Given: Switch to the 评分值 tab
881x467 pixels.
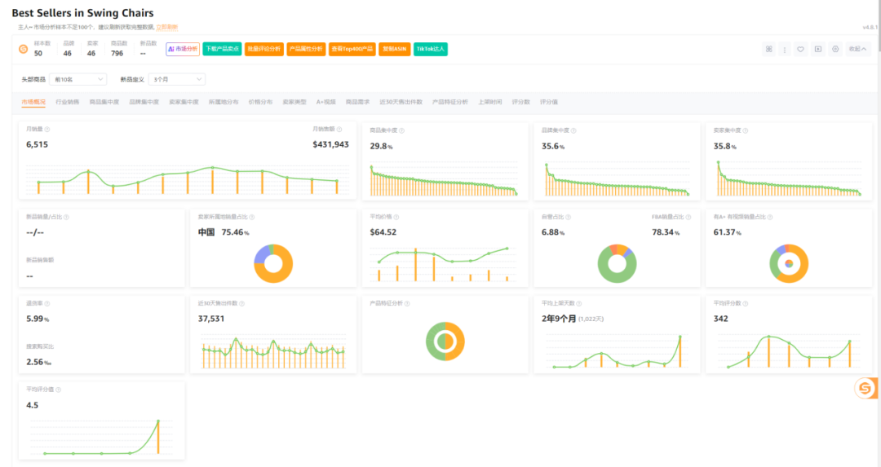Looking at the screenshot, I should point(549,102).
